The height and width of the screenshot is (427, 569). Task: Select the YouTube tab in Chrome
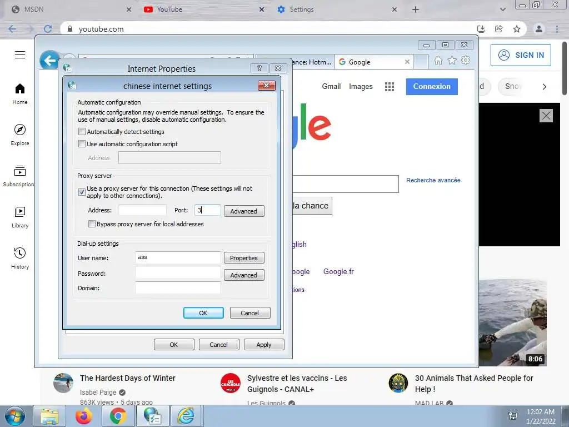click(x=203, y=9)
